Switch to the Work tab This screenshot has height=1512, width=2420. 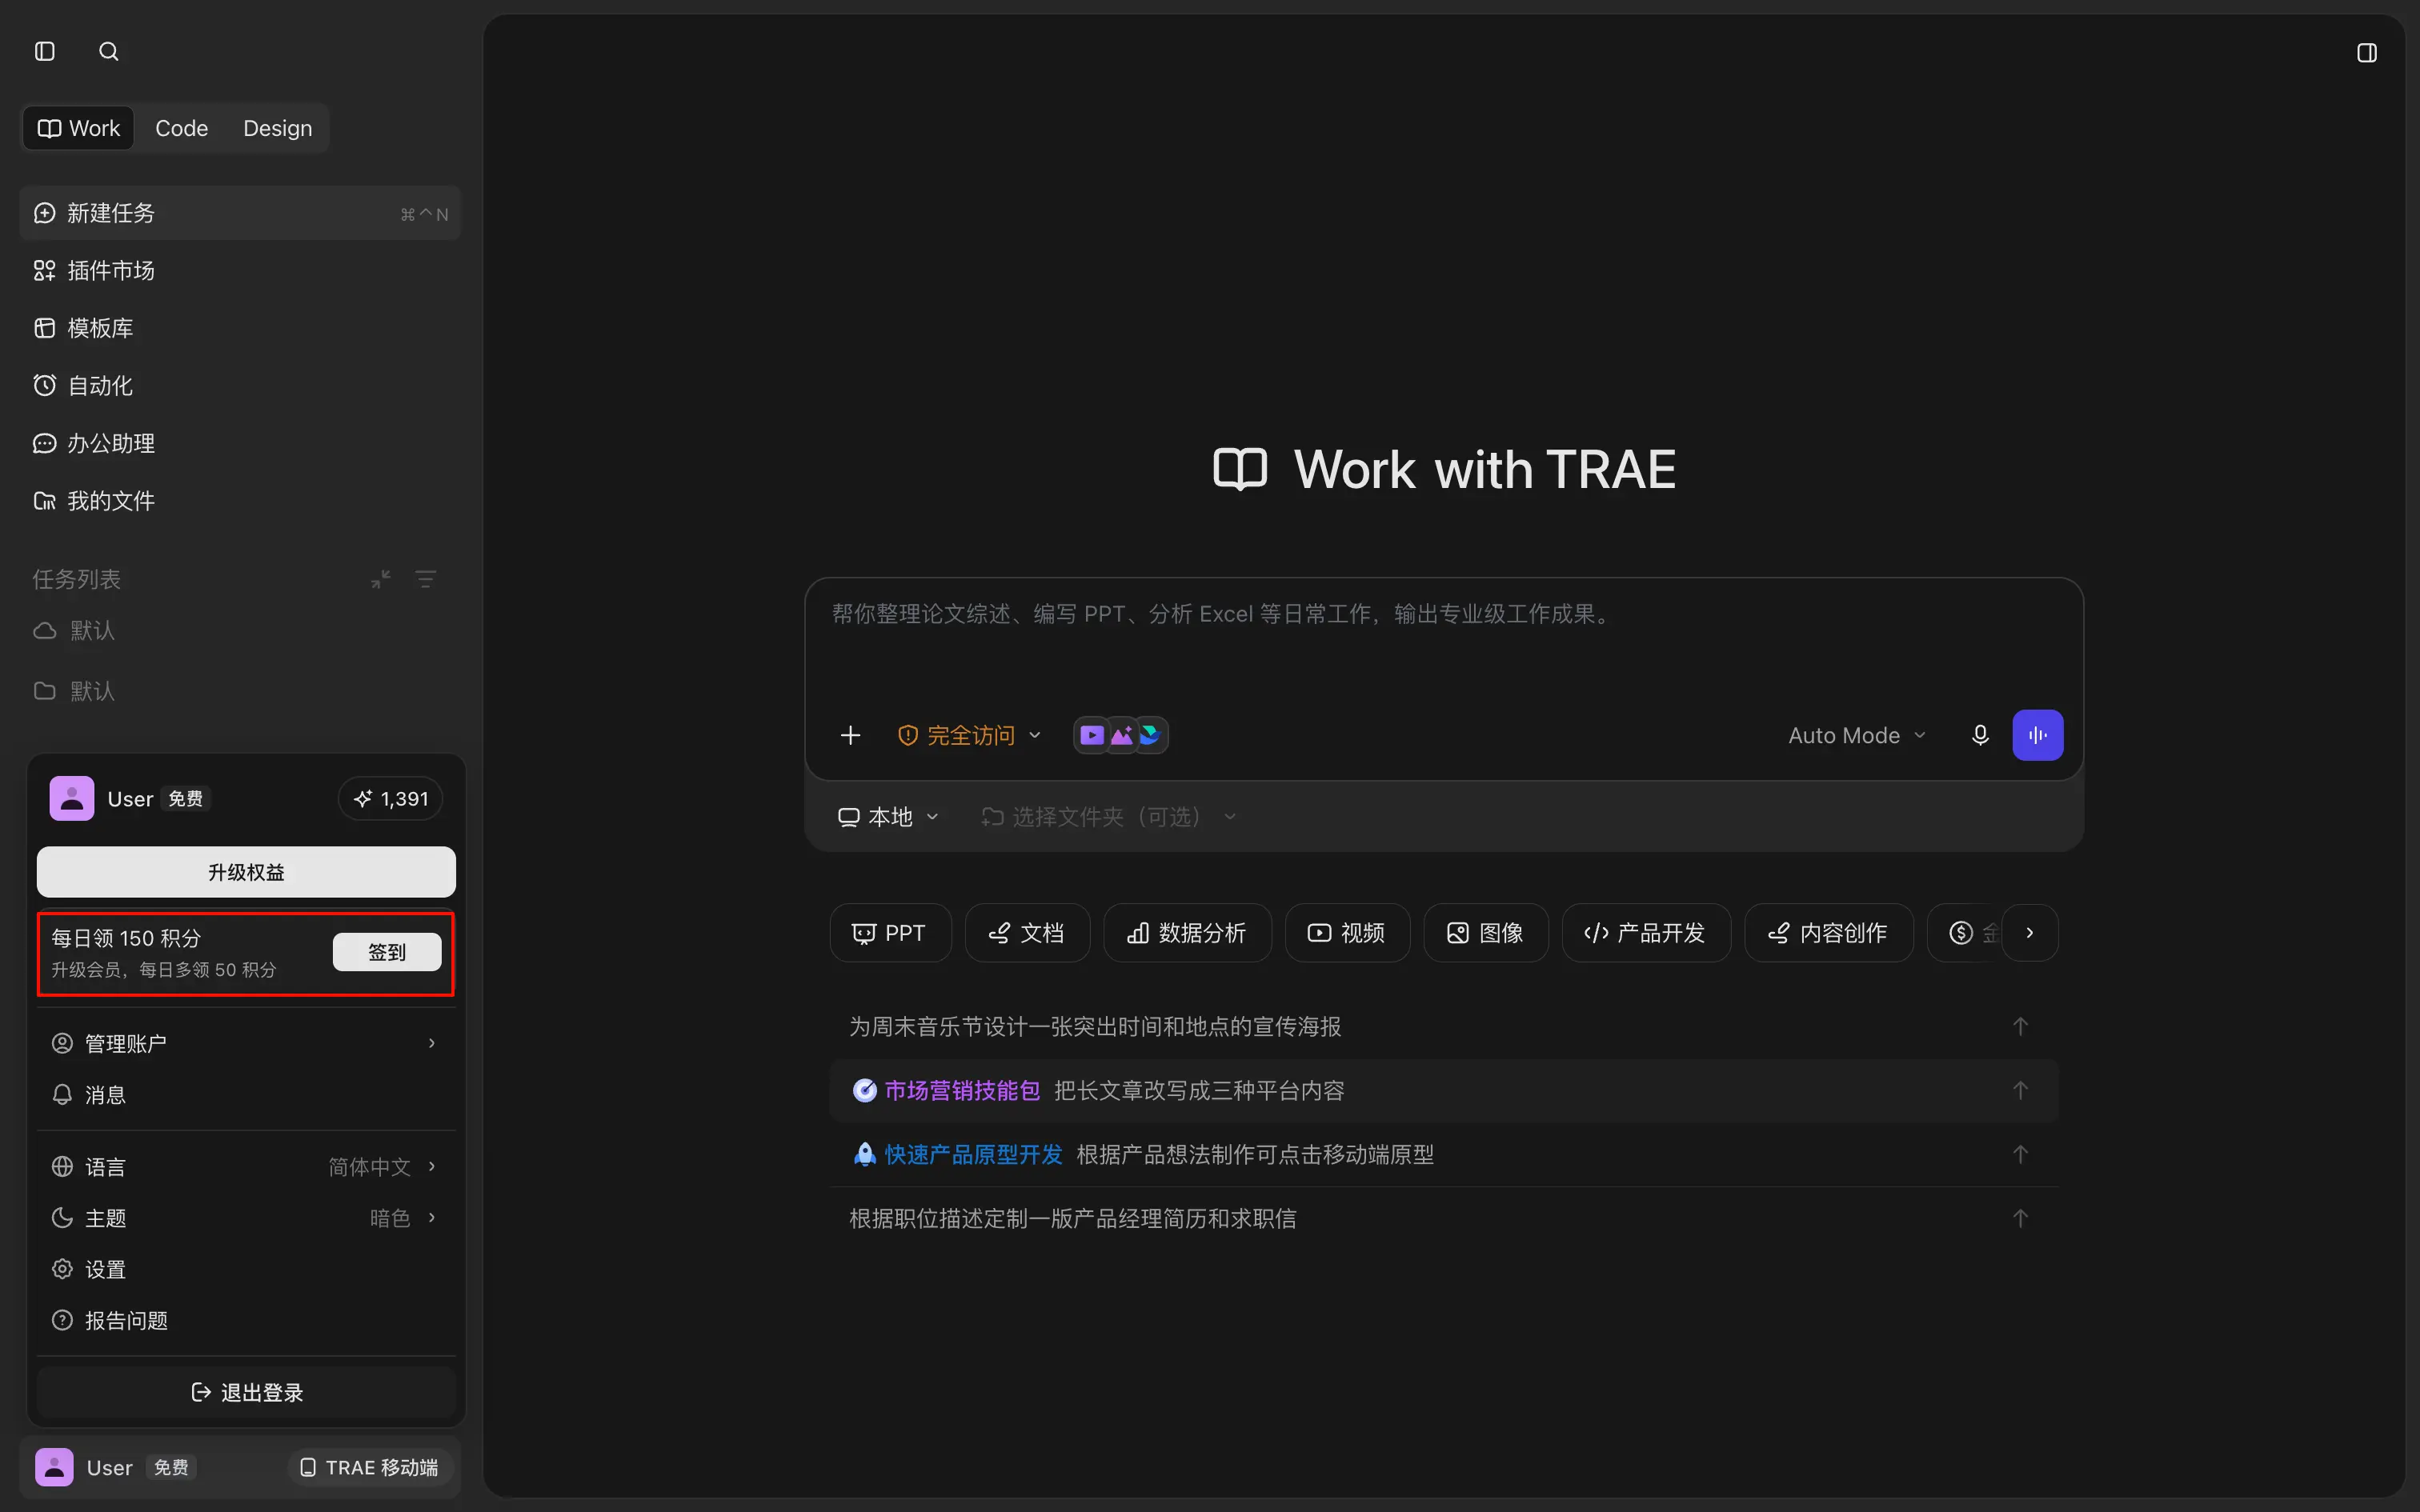pos(79,128)
